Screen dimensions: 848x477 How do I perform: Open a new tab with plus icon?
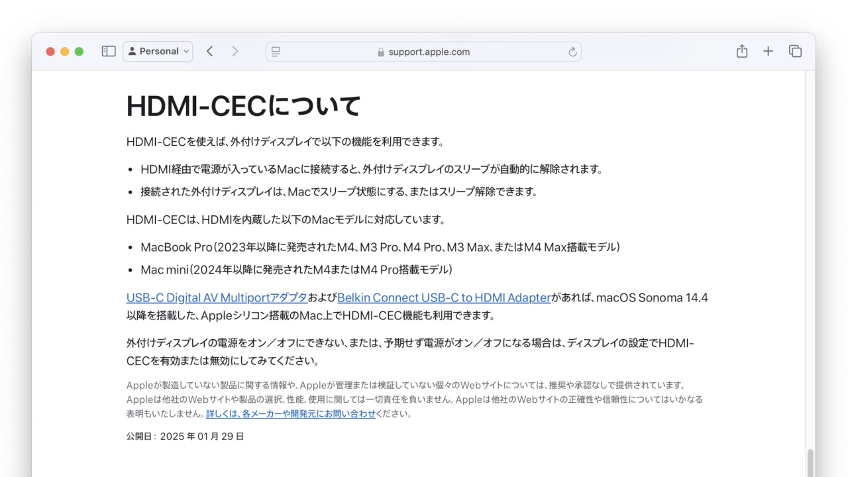(768, 51)
